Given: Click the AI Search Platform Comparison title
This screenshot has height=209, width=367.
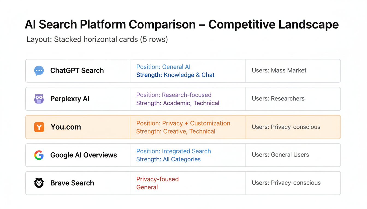Looking at the screenshot, I should pos(182,24).
